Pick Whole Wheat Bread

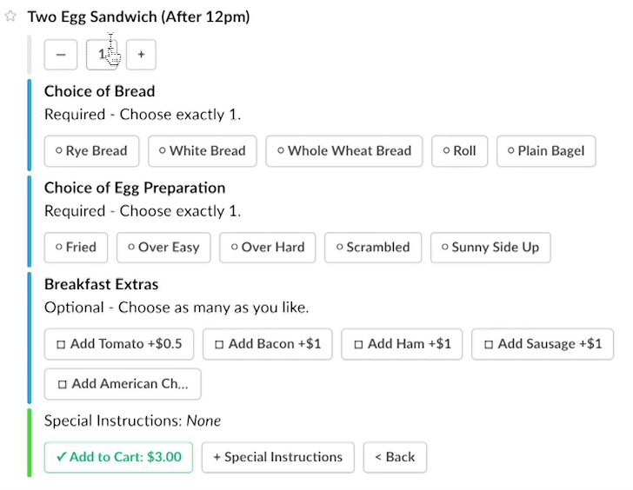pos(344,150)
